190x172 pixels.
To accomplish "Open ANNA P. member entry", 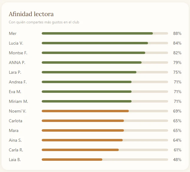I will click(95, 62).
